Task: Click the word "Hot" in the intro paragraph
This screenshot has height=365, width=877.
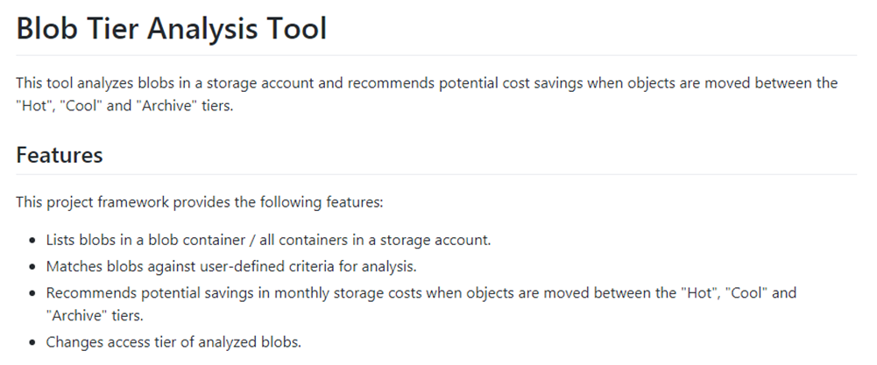Action: tap(32, 105)
